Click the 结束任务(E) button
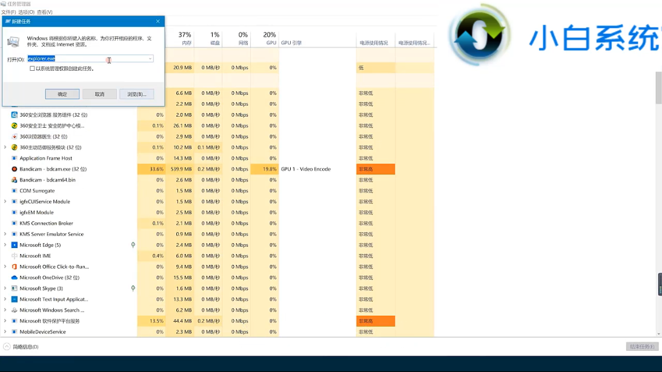Viewport: 662px width, 372px height. tap(642, 347)
